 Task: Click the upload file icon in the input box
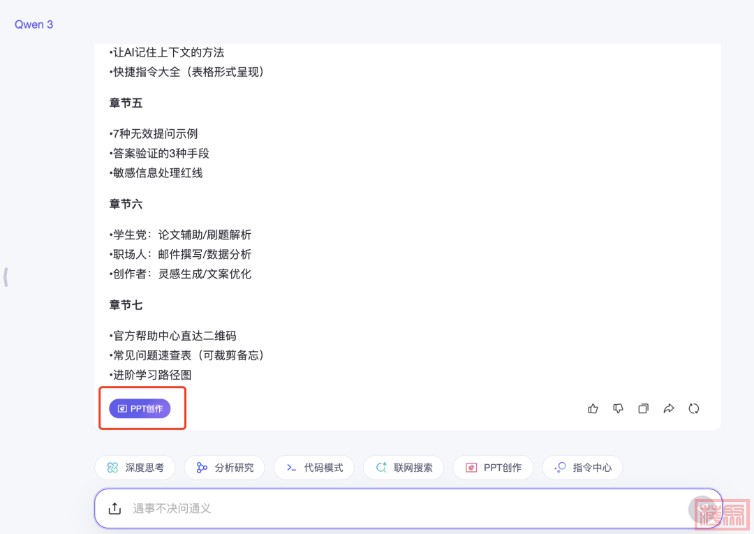coord(115,508)
